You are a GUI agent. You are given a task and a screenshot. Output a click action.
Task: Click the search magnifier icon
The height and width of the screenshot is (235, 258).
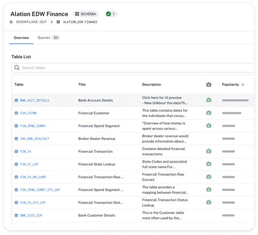17,68
